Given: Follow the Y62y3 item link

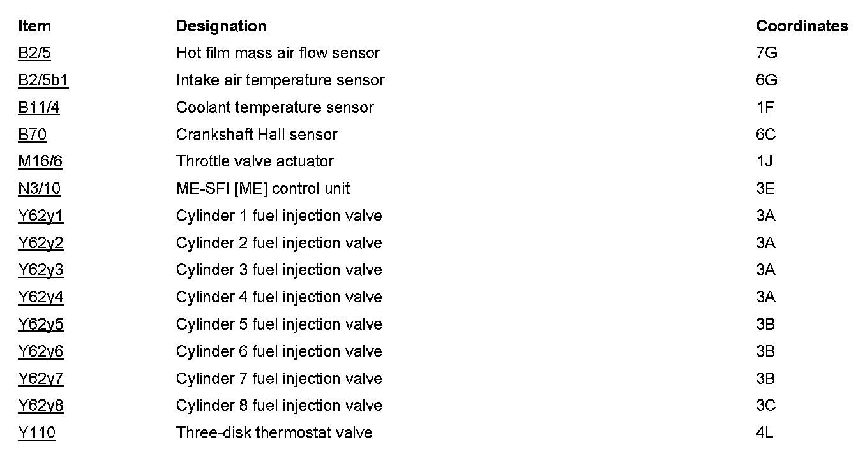Looking at the screenshot, I should pyautogui.click(x=41, y=270).
